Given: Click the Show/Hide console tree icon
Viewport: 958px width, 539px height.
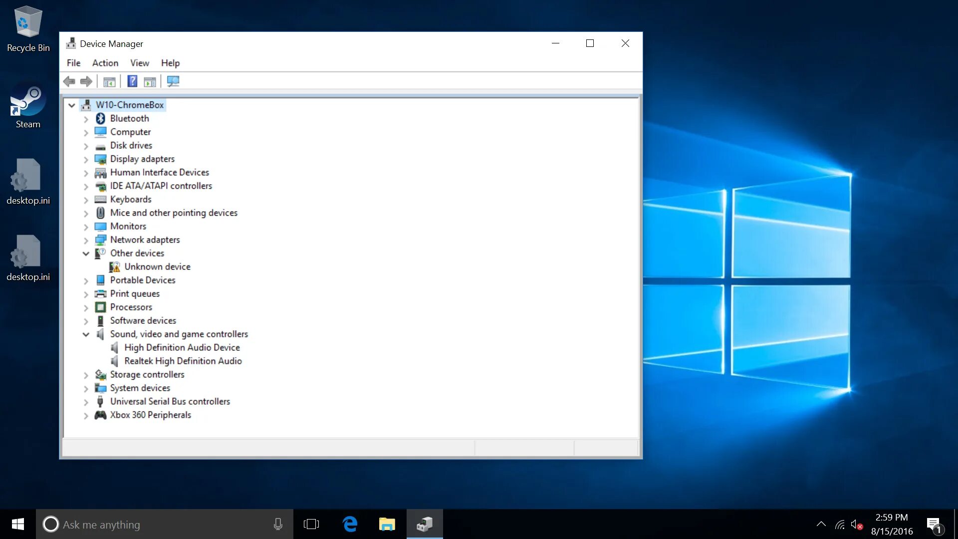Looking at the screenshot, I should point(109,81).
